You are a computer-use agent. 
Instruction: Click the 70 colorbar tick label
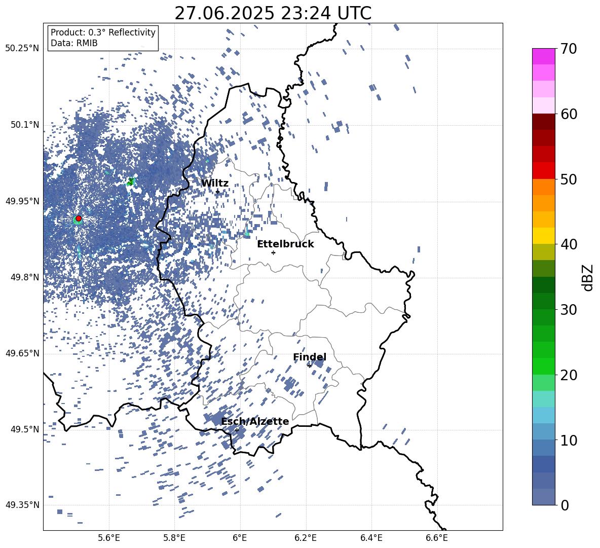point(569,49)
